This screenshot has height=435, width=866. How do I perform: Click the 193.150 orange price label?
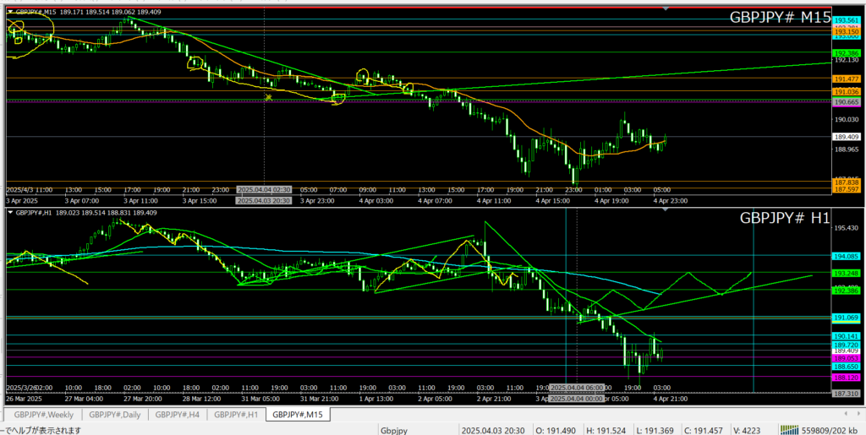tap(845, 33)
